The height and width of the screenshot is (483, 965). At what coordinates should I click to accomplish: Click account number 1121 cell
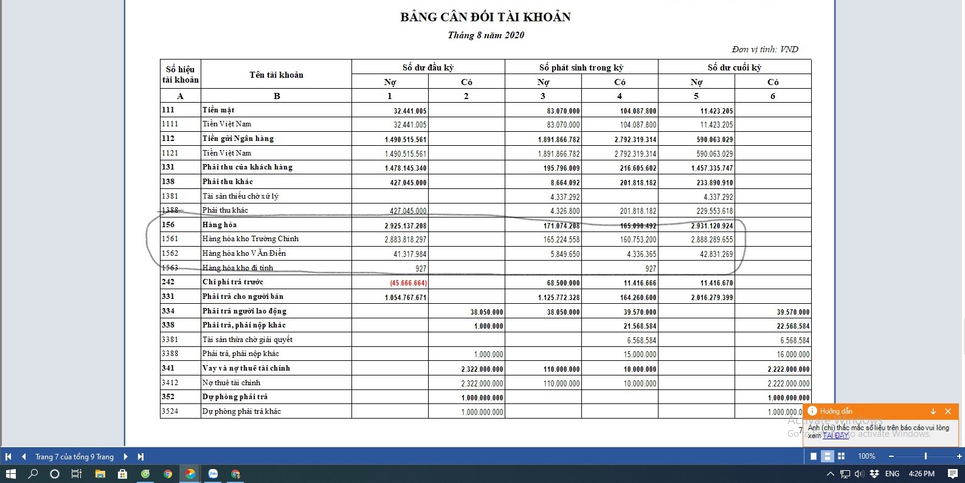(181, 153)
